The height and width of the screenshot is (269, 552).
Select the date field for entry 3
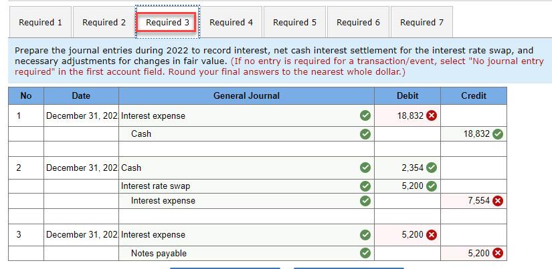pos(82,234)
